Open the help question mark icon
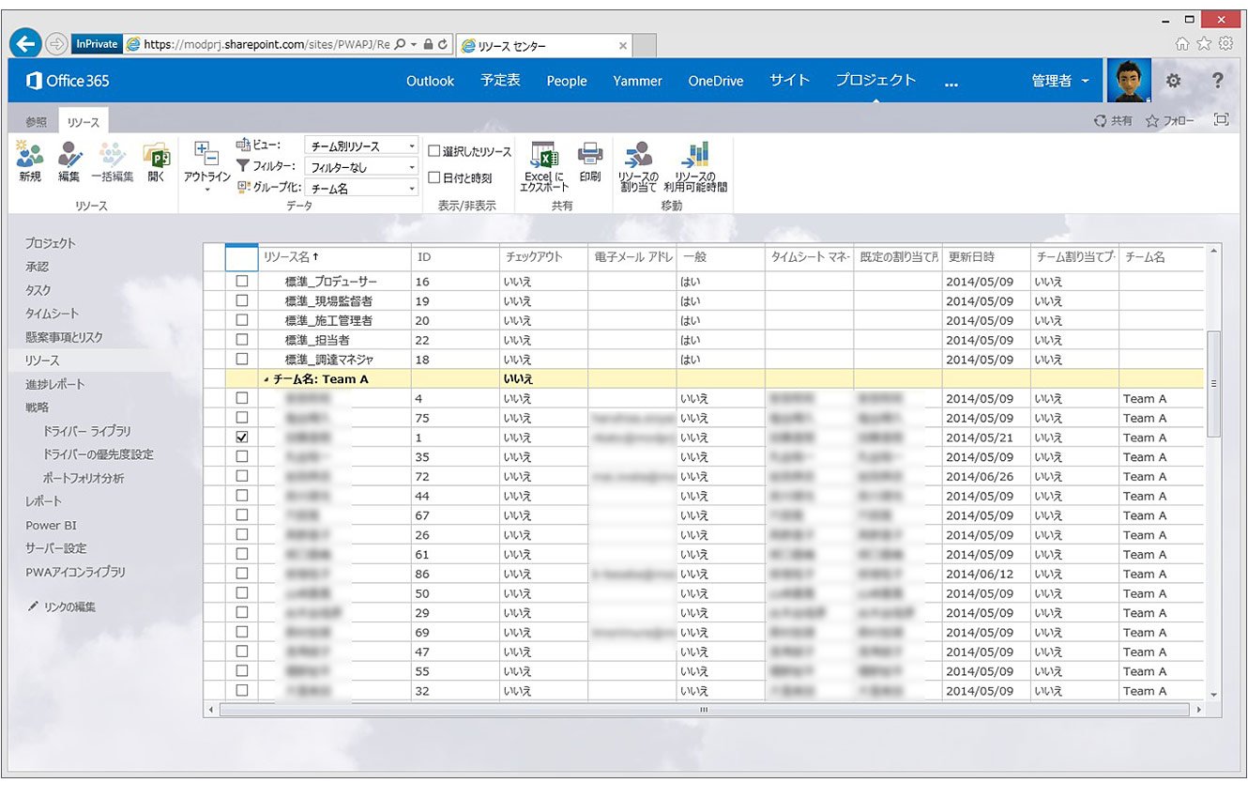Viewport: 1248px width, 798px height. (x=1218, y=81)
